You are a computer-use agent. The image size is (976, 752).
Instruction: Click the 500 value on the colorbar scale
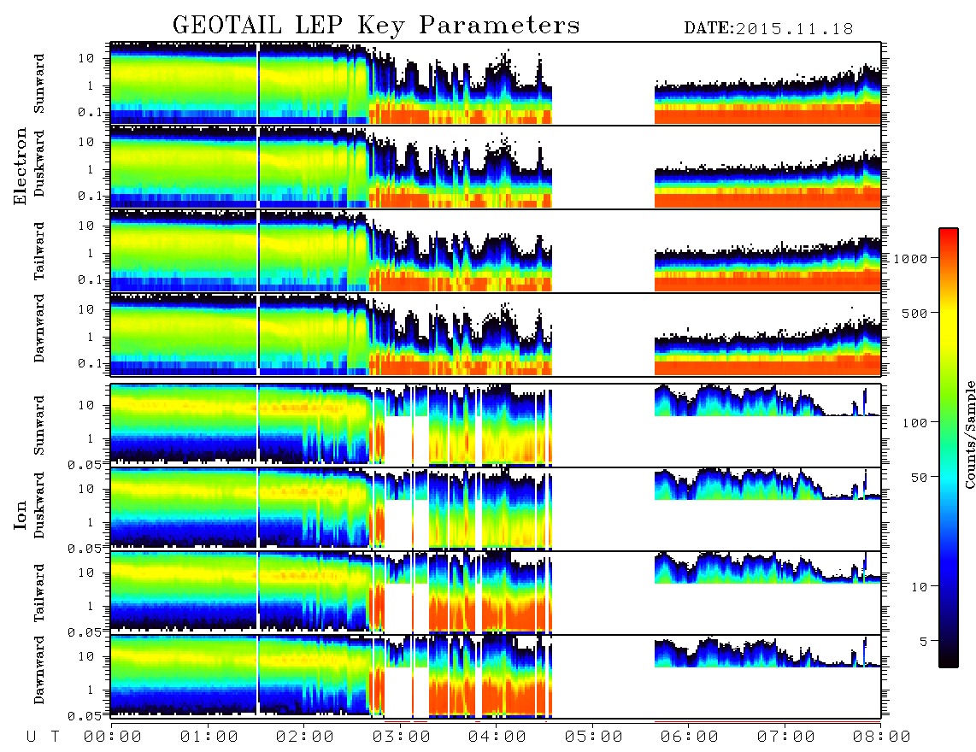pos(914,313)
